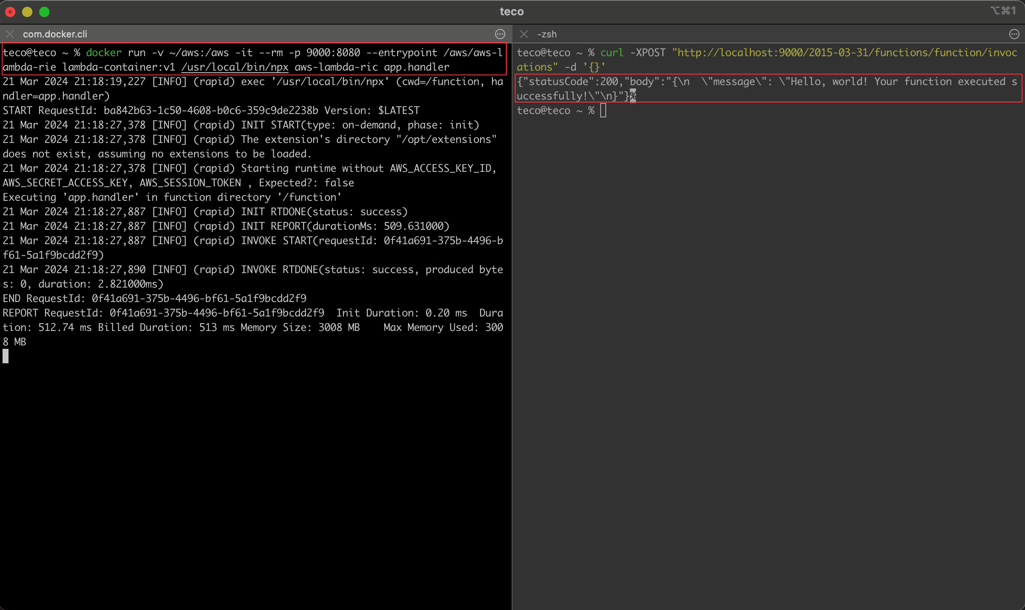Click the X icon on the com.docker.cli pane
Screen dimensions: 1025x610
(9, 34)
